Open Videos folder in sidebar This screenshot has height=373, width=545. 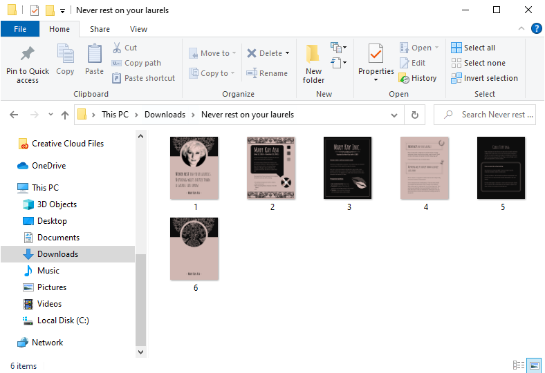point(42,304)
